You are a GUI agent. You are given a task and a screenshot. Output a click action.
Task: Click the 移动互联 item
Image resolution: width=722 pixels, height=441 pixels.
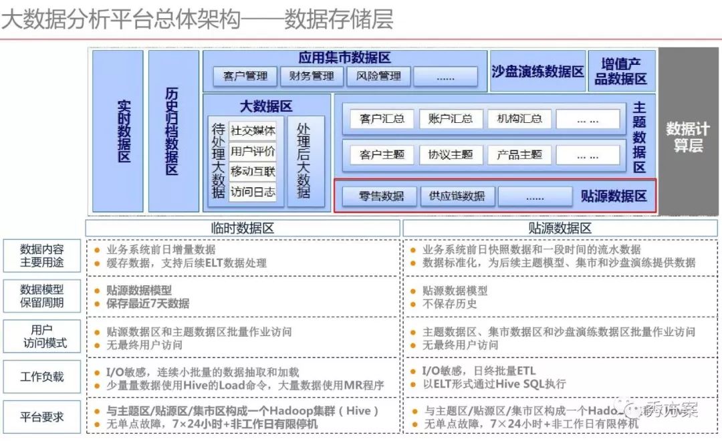point(253,171)
